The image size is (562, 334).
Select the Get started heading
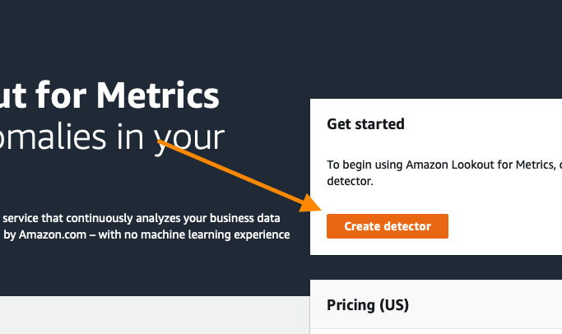click(365, 124)
